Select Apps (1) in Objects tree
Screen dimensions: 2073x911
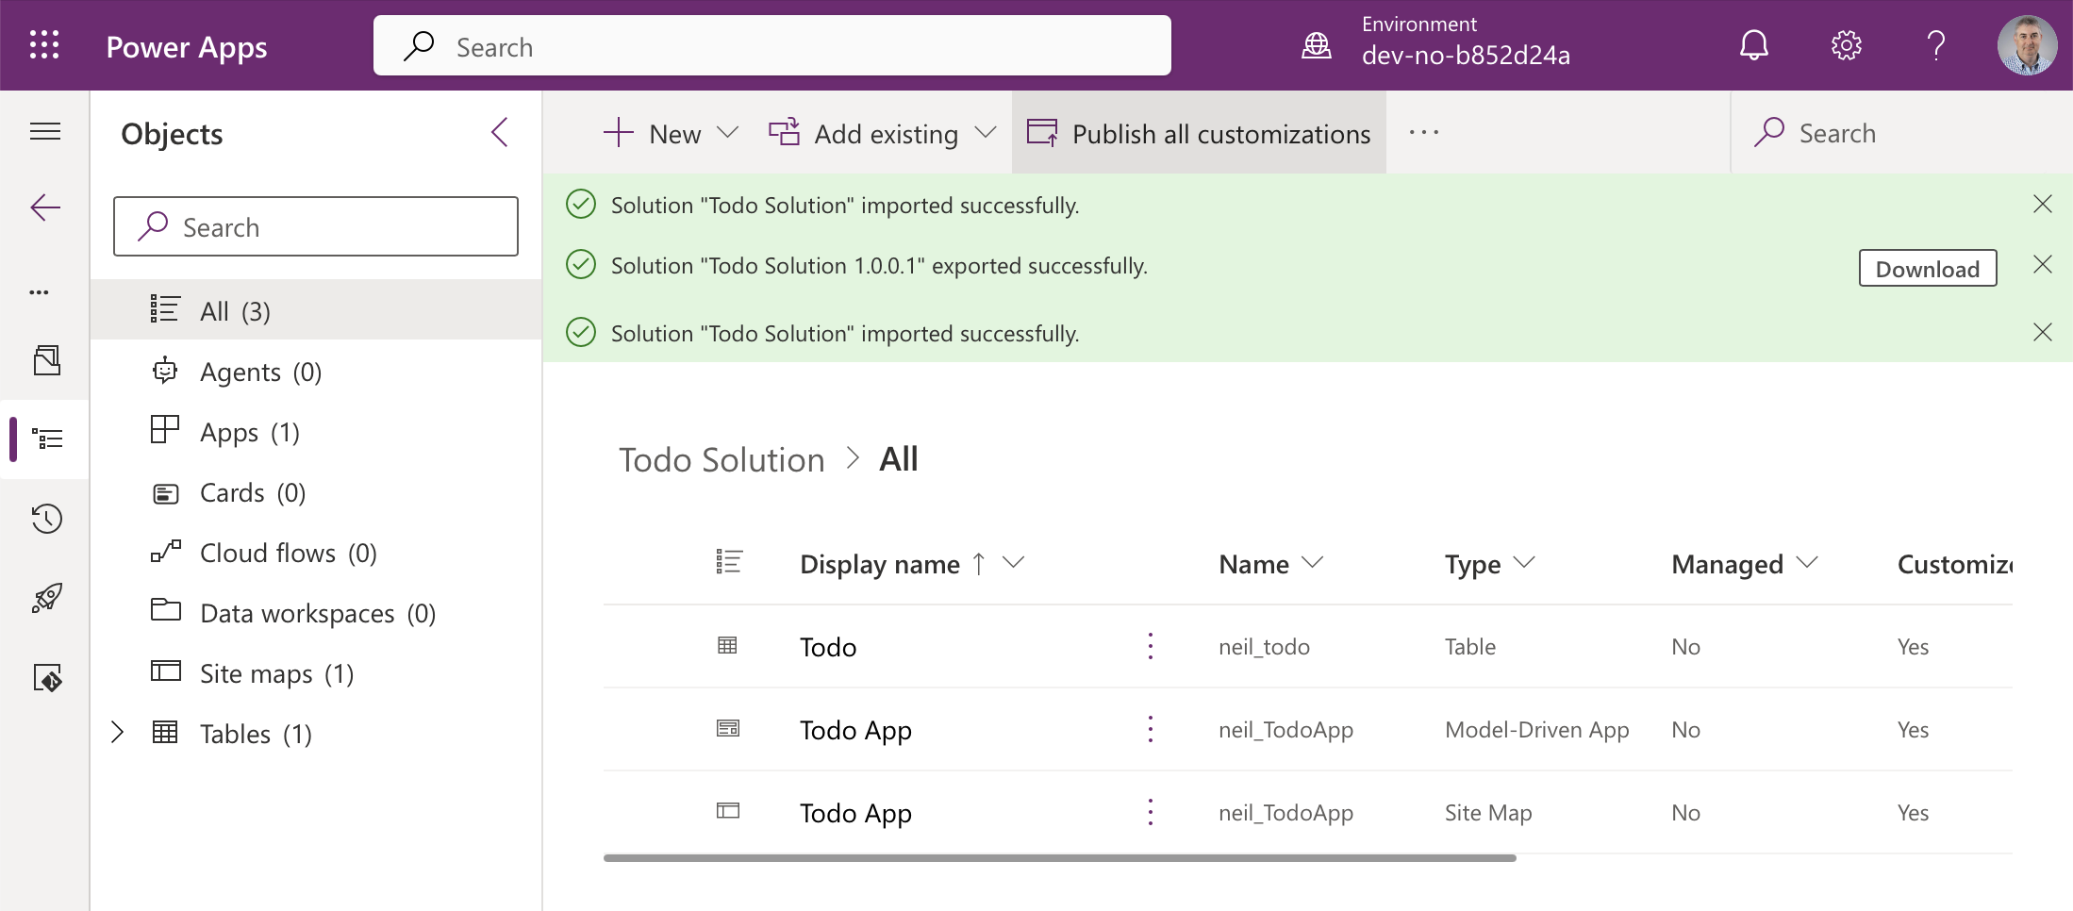[x=316, y=431]
